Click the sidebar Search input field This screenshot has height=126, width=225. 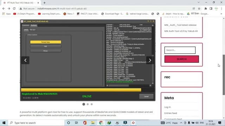[180, 50]
